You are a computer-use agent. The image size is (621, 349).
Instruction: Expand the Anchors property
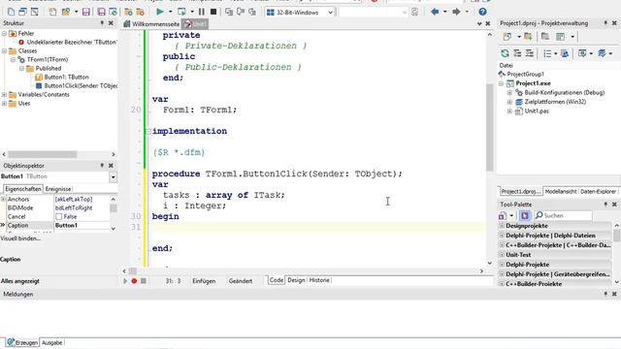coord(4,199)
